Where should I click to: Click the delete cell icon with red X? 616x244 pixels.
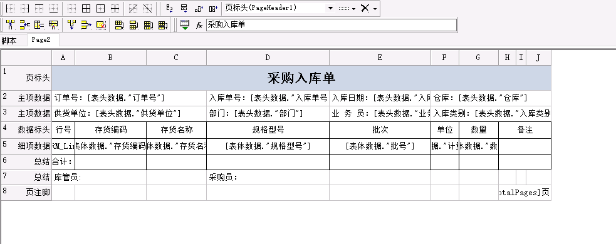(x=101, y=26)
